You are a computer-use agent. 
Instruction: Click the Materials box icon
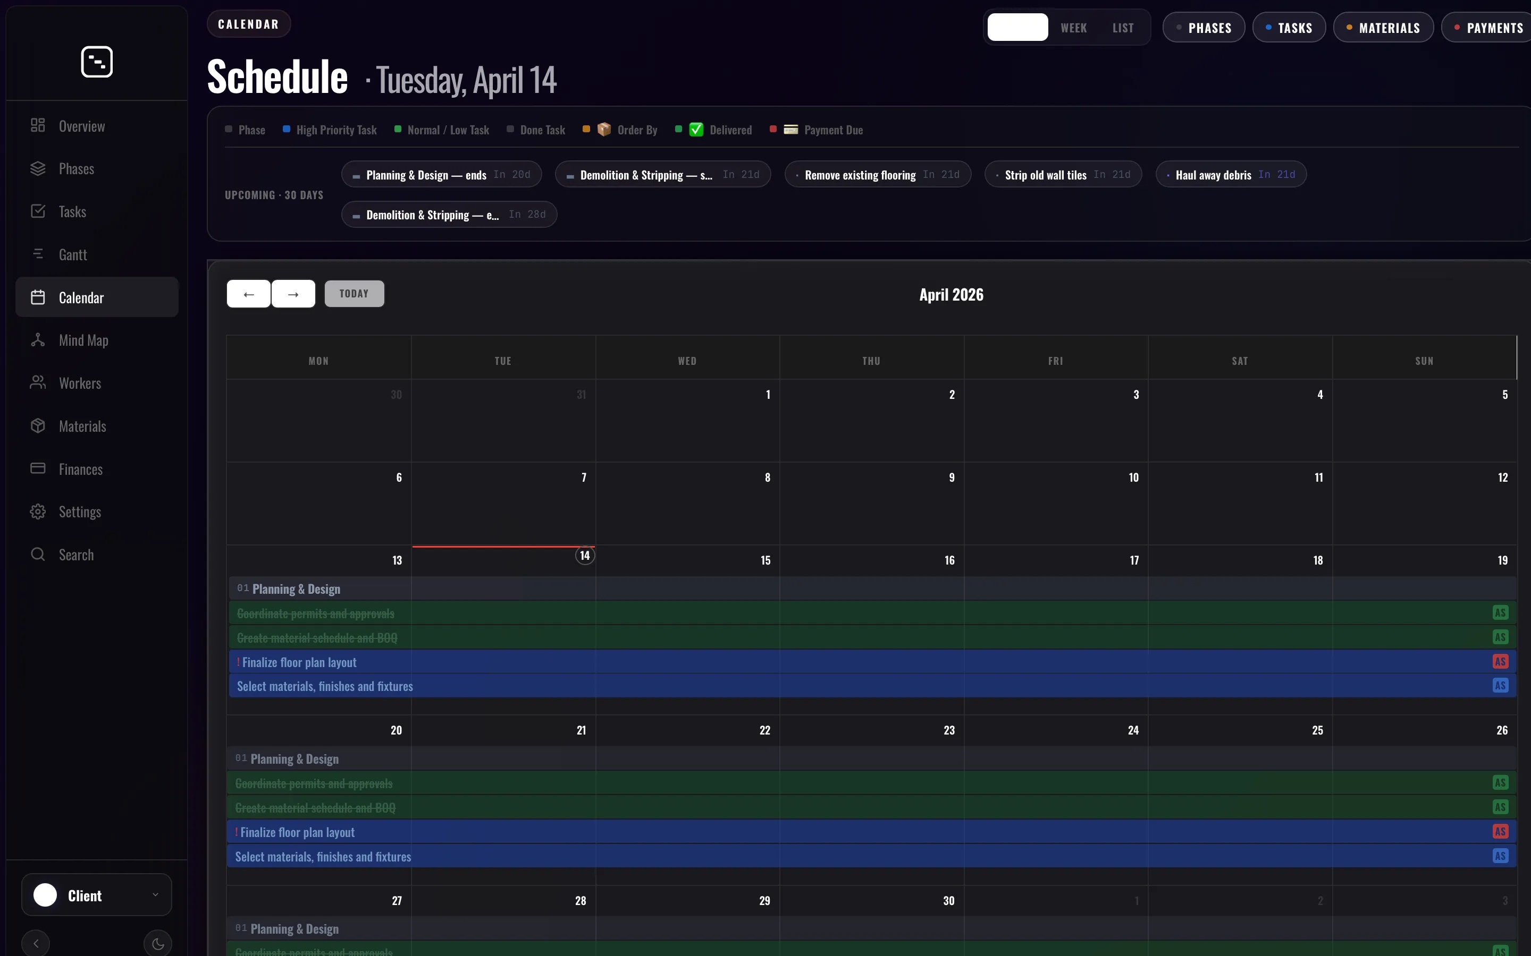coord(38,425)
